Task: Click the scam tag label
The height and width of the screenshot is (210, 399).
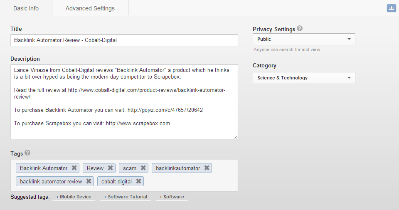Action: tap(130, 168)
